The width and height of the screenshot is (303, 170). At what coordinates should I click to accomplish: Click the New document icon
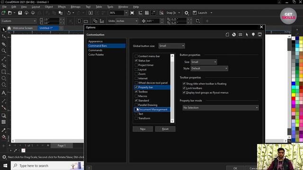[x=3, y=13]
